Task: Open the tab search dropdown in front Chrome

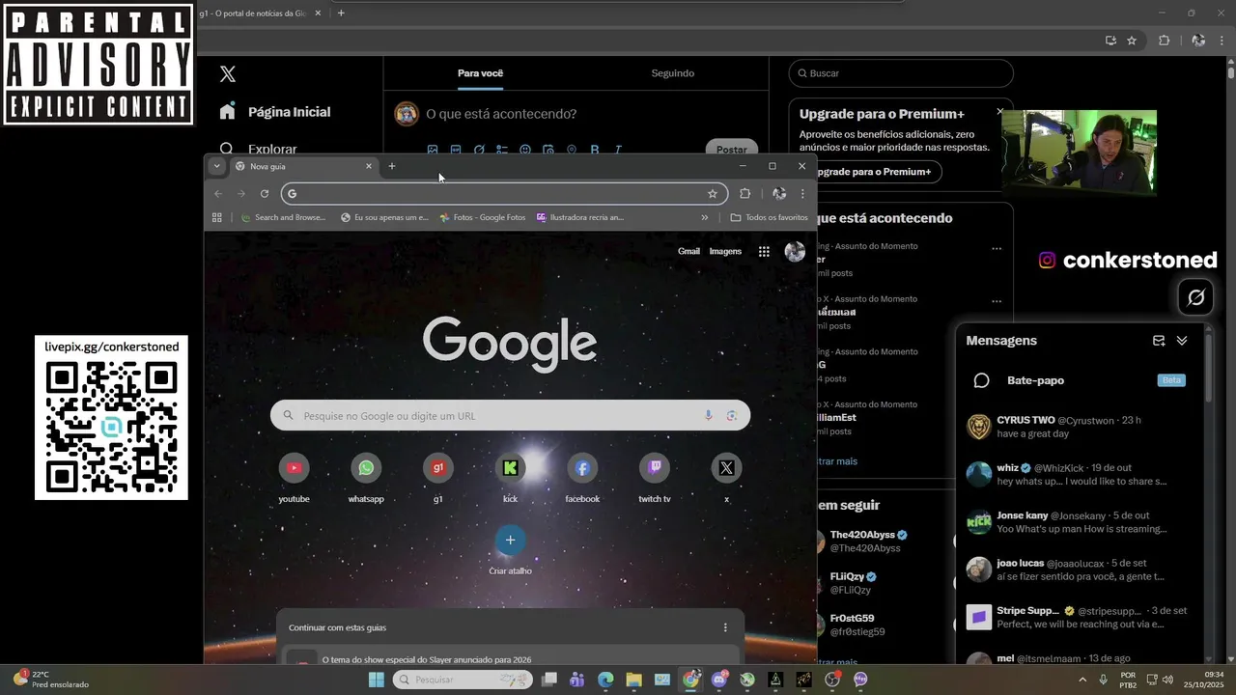Action: tap(216, 166)
